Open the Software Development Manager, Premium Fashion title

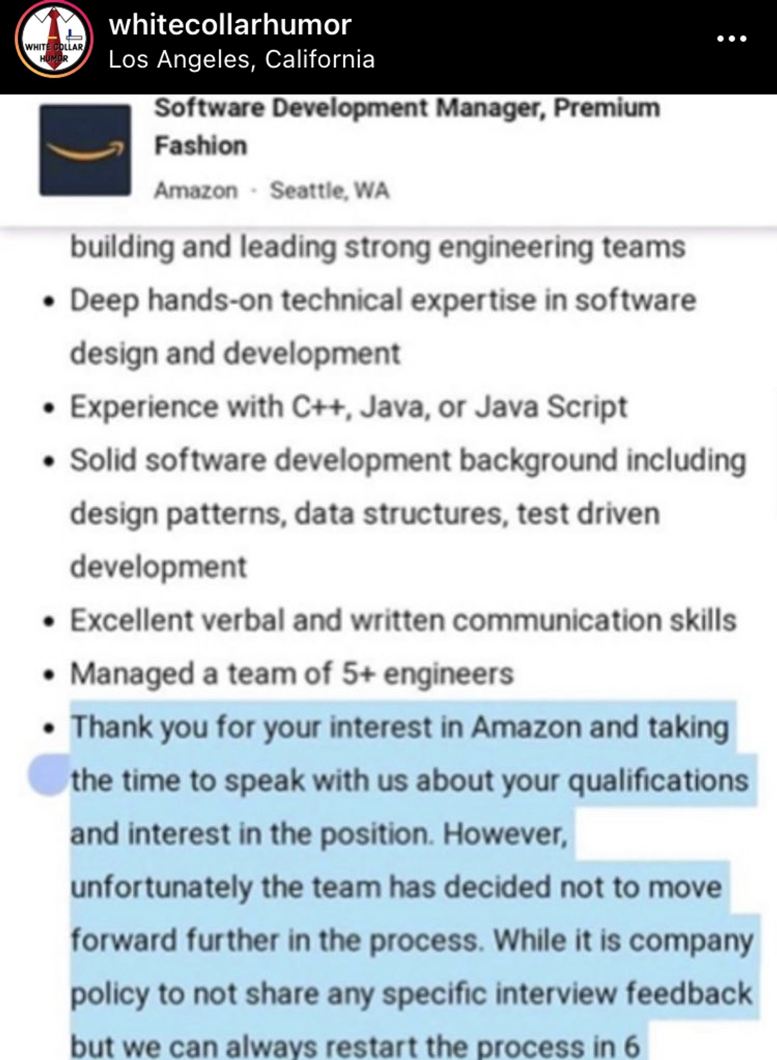coord(407,127)
